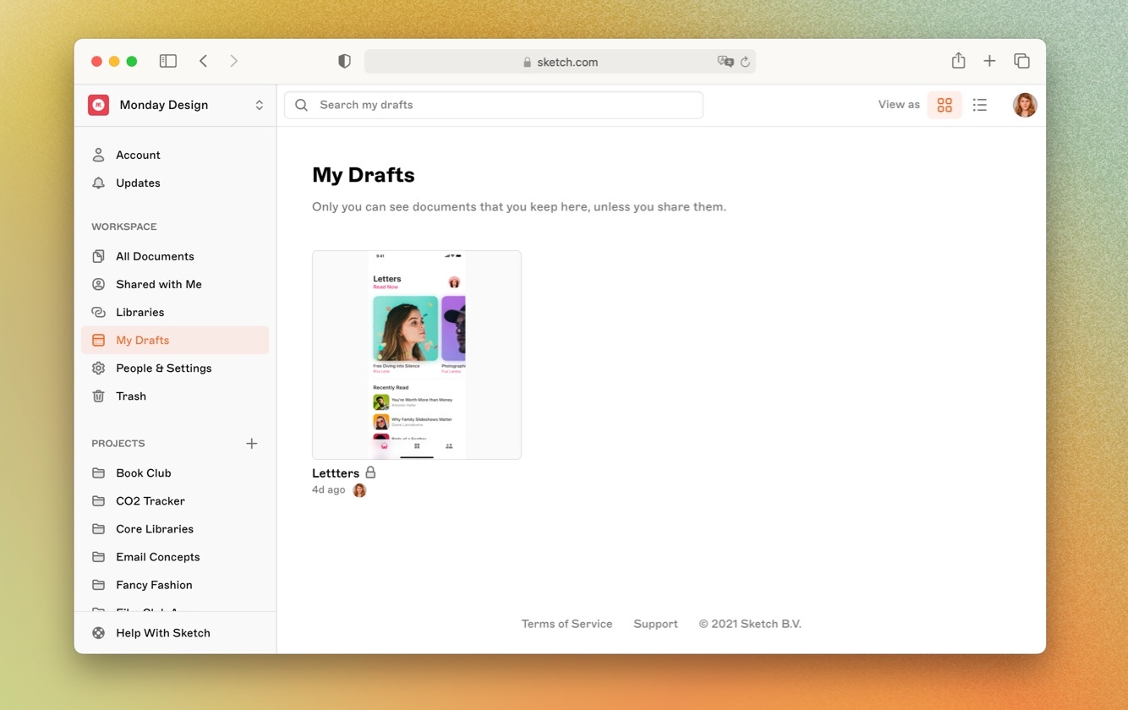1128x710 pixels.
Task: Open Updates in sidebar
Action: click(x=175, y=183)
